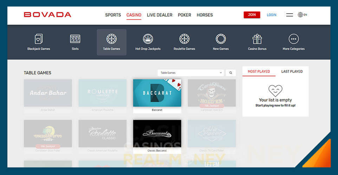The height and width of the screenshot is (175, 338).
Task: Open the Baccarat game thumbnail
Action: pos(157,93)
